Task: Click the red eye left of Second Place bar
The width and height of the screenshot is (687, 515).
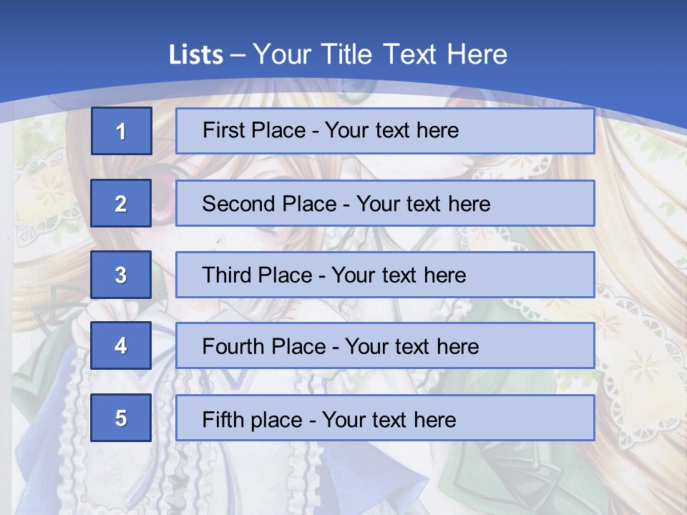Action: click(163, 204)
